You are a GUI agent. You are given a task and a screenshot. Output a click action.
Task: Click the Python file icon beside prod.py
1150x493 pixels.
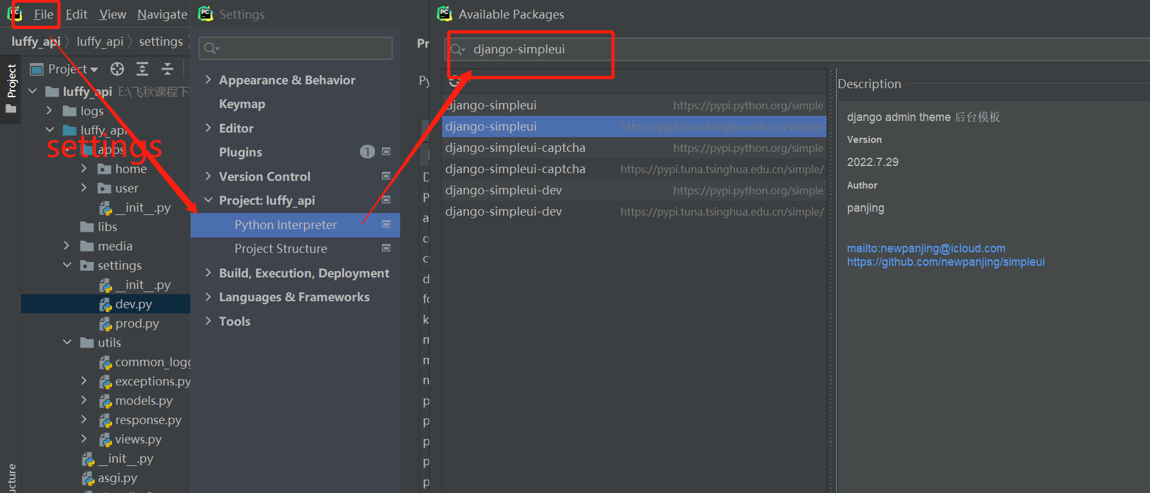coord(106,324)
